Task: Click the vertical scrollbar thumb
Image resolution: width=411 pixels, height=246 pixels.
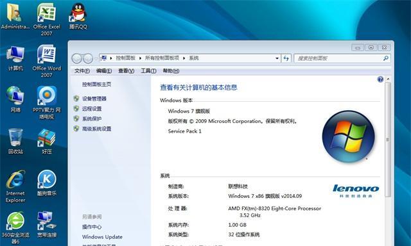Action: click(x=388, y=140)
